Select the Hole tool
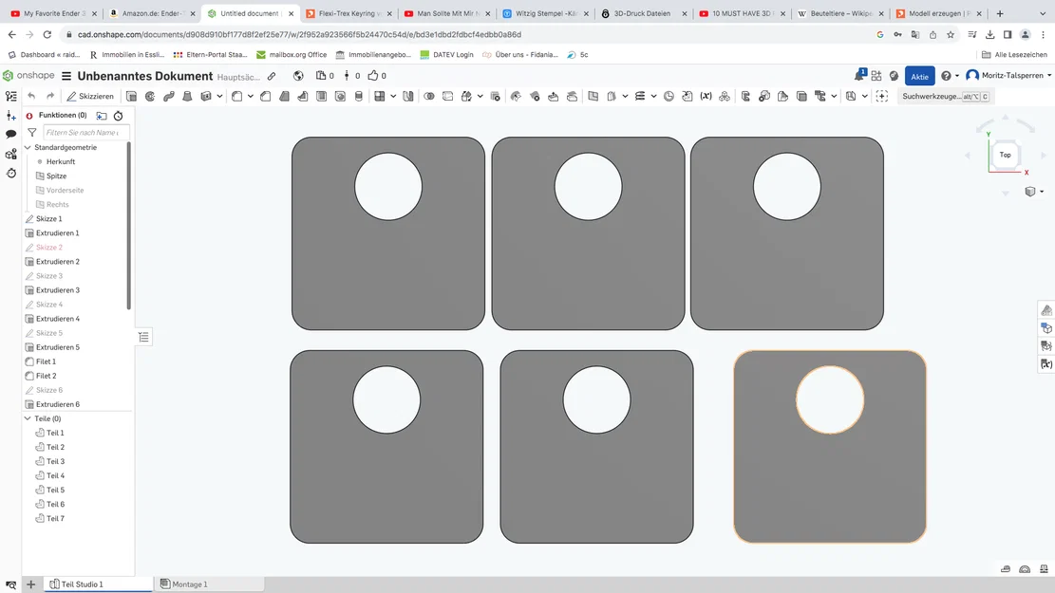The width and height of the screenshot is (1055, 593). (x=341, y=96)
